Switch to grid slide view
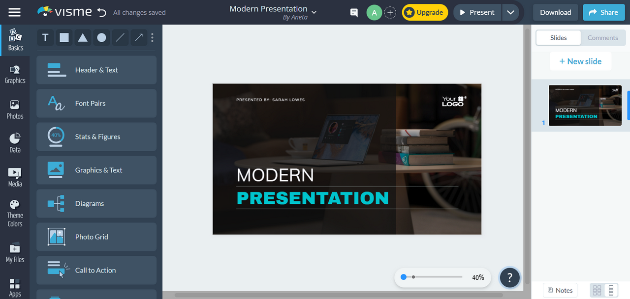The image size is (630, 299). coord(597,290)
